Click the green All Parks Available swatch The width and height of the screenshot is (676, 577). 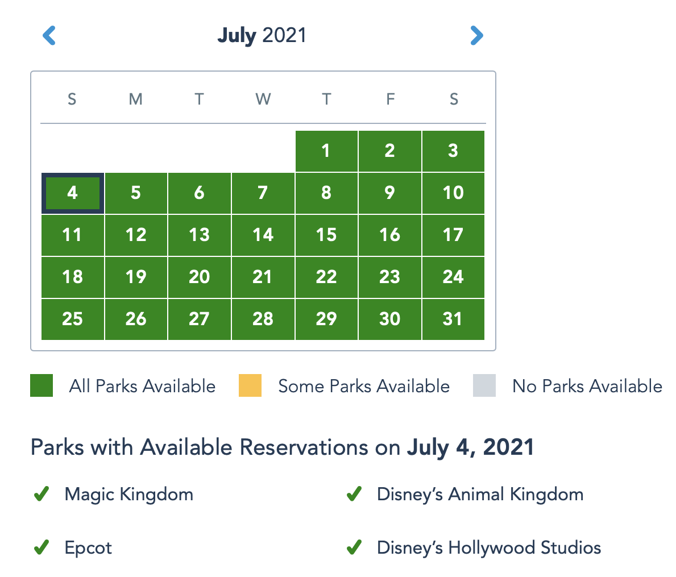tap(42, 385)
